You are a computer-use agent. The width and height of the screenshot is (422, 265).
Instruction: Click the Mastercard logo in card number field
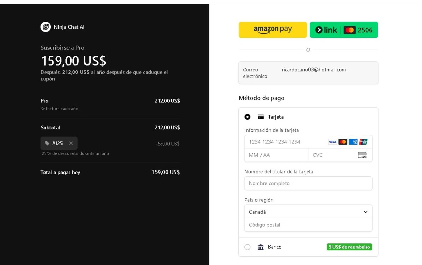pos(343,142)
